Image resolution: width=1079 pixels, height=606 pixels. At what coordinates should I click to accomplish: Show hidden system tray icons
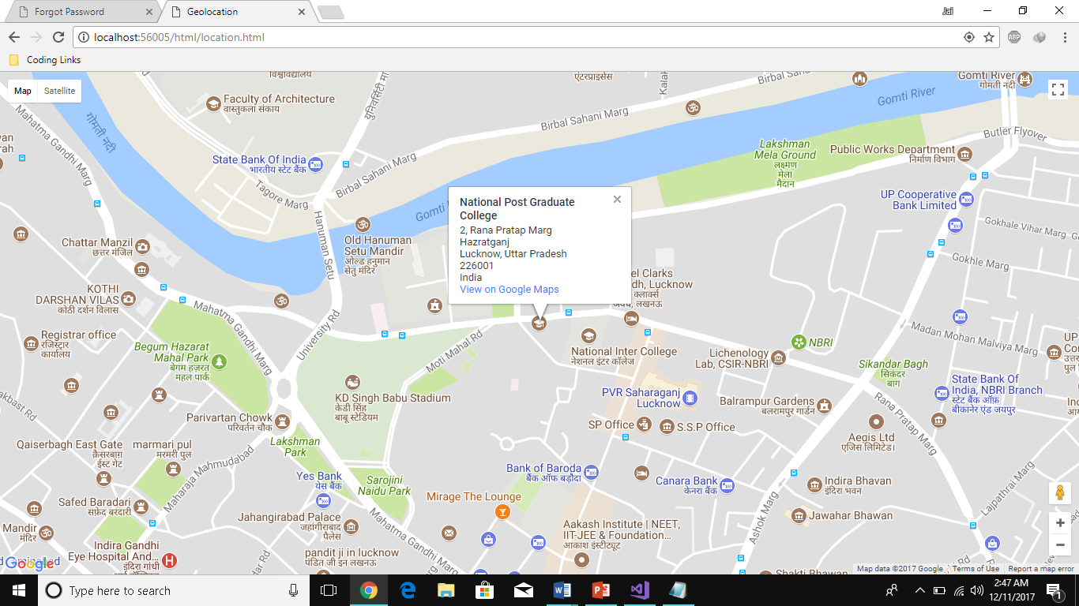pyautogui.click(x=919, y=590)
